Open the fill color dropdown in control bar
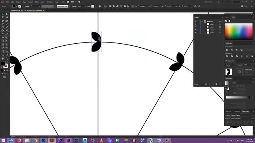255x143 pixels. click(x=16, y=6)
